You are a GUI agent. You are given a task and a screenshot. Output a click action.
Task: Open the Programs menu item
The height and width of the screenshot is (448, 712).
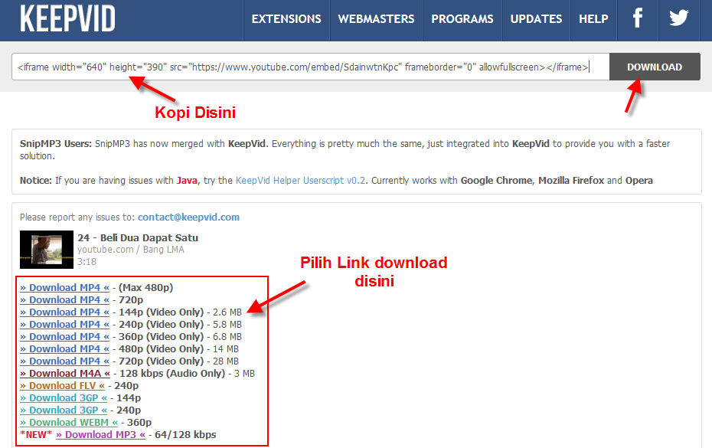pyautogui.click(x=462, y=19)
